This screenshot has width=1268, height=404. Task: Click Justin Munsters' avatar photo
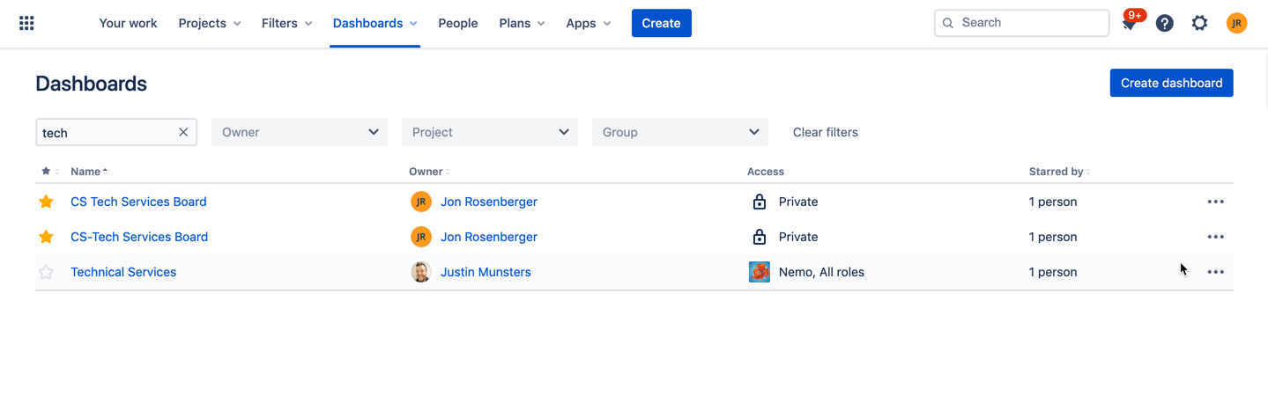point(420,272)
